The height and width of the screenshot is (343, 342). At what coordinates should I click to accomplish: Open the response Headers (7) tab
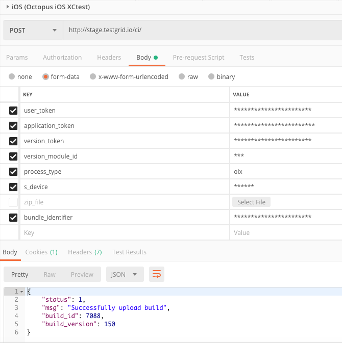[x=85, y=252]
